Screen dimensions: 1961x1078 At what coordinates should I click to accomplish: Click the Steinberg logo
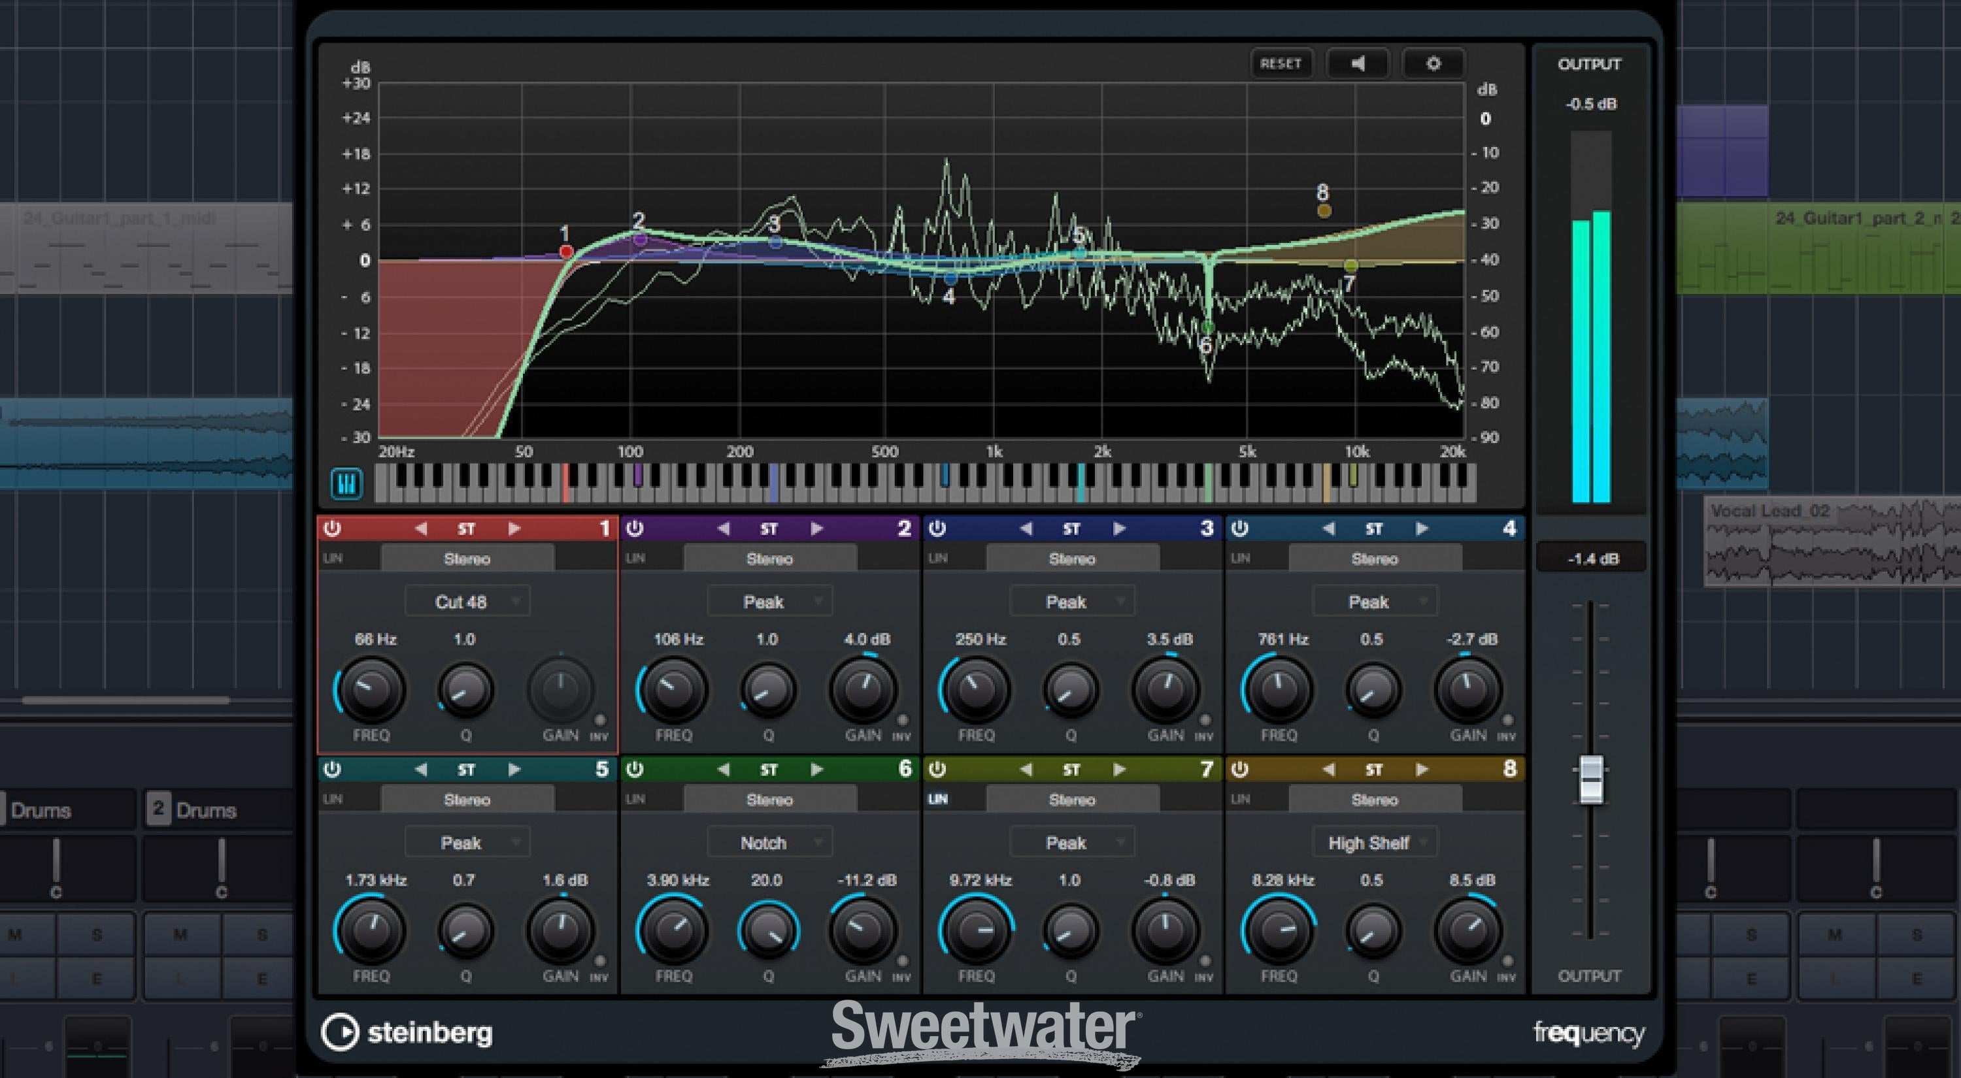pos(407,1032)
